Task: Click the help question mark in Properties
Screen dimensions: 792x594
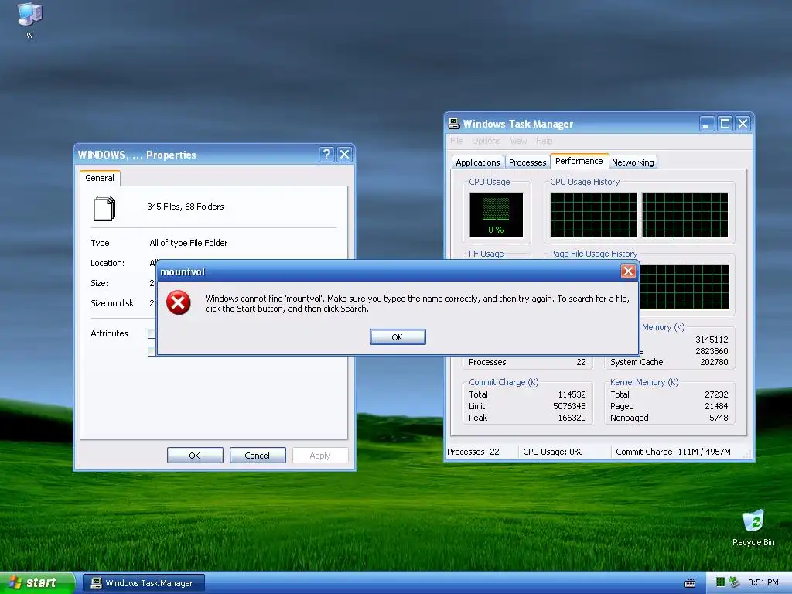Action: 327,154
